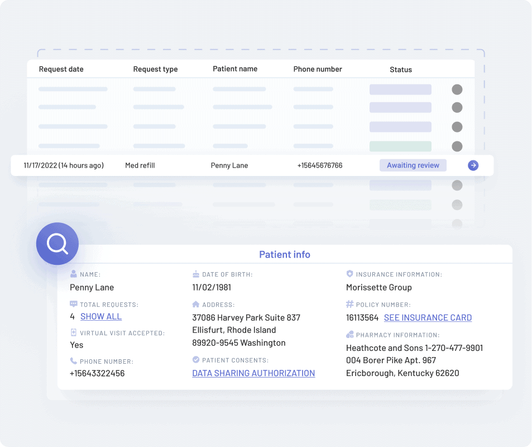Click the birthday cake Date of Birth icon
The width and height of the screenshot is (532, 447).
195,274
